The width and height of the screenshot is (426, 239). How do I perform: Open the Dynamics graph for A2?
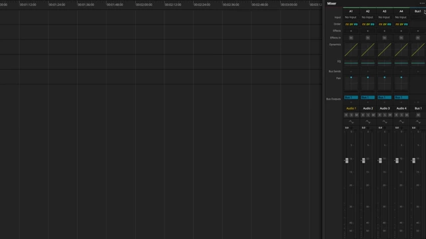tap(368, 50)
